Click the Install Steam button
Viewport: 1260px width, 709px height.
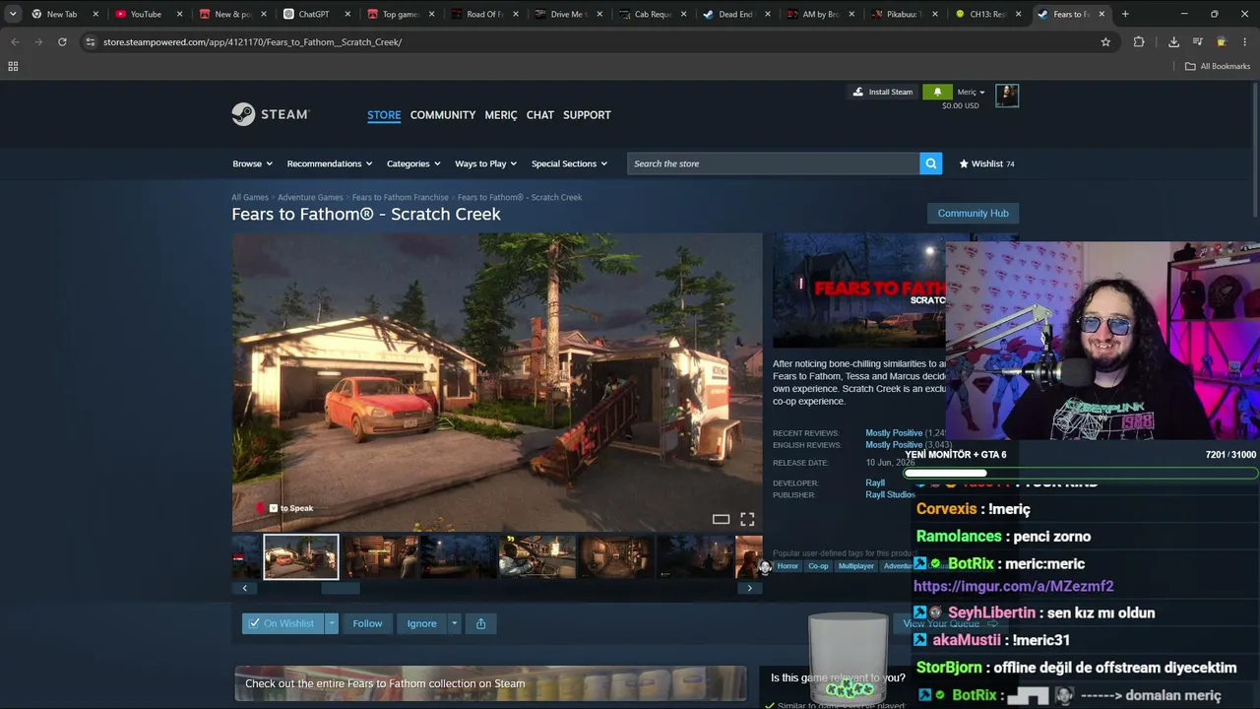883,92
